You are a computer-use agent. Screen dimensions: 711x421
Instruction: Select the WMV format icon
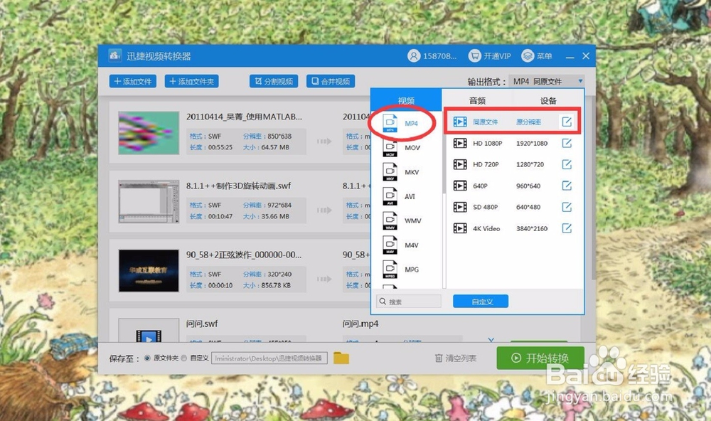coord(405,220)
